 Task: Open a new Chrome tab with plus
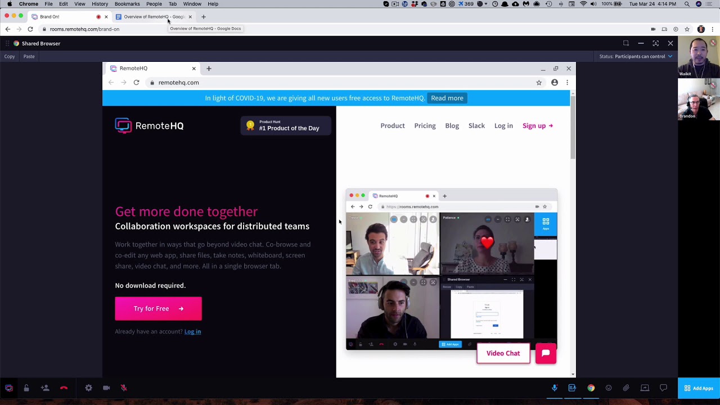tap(204, 17)
